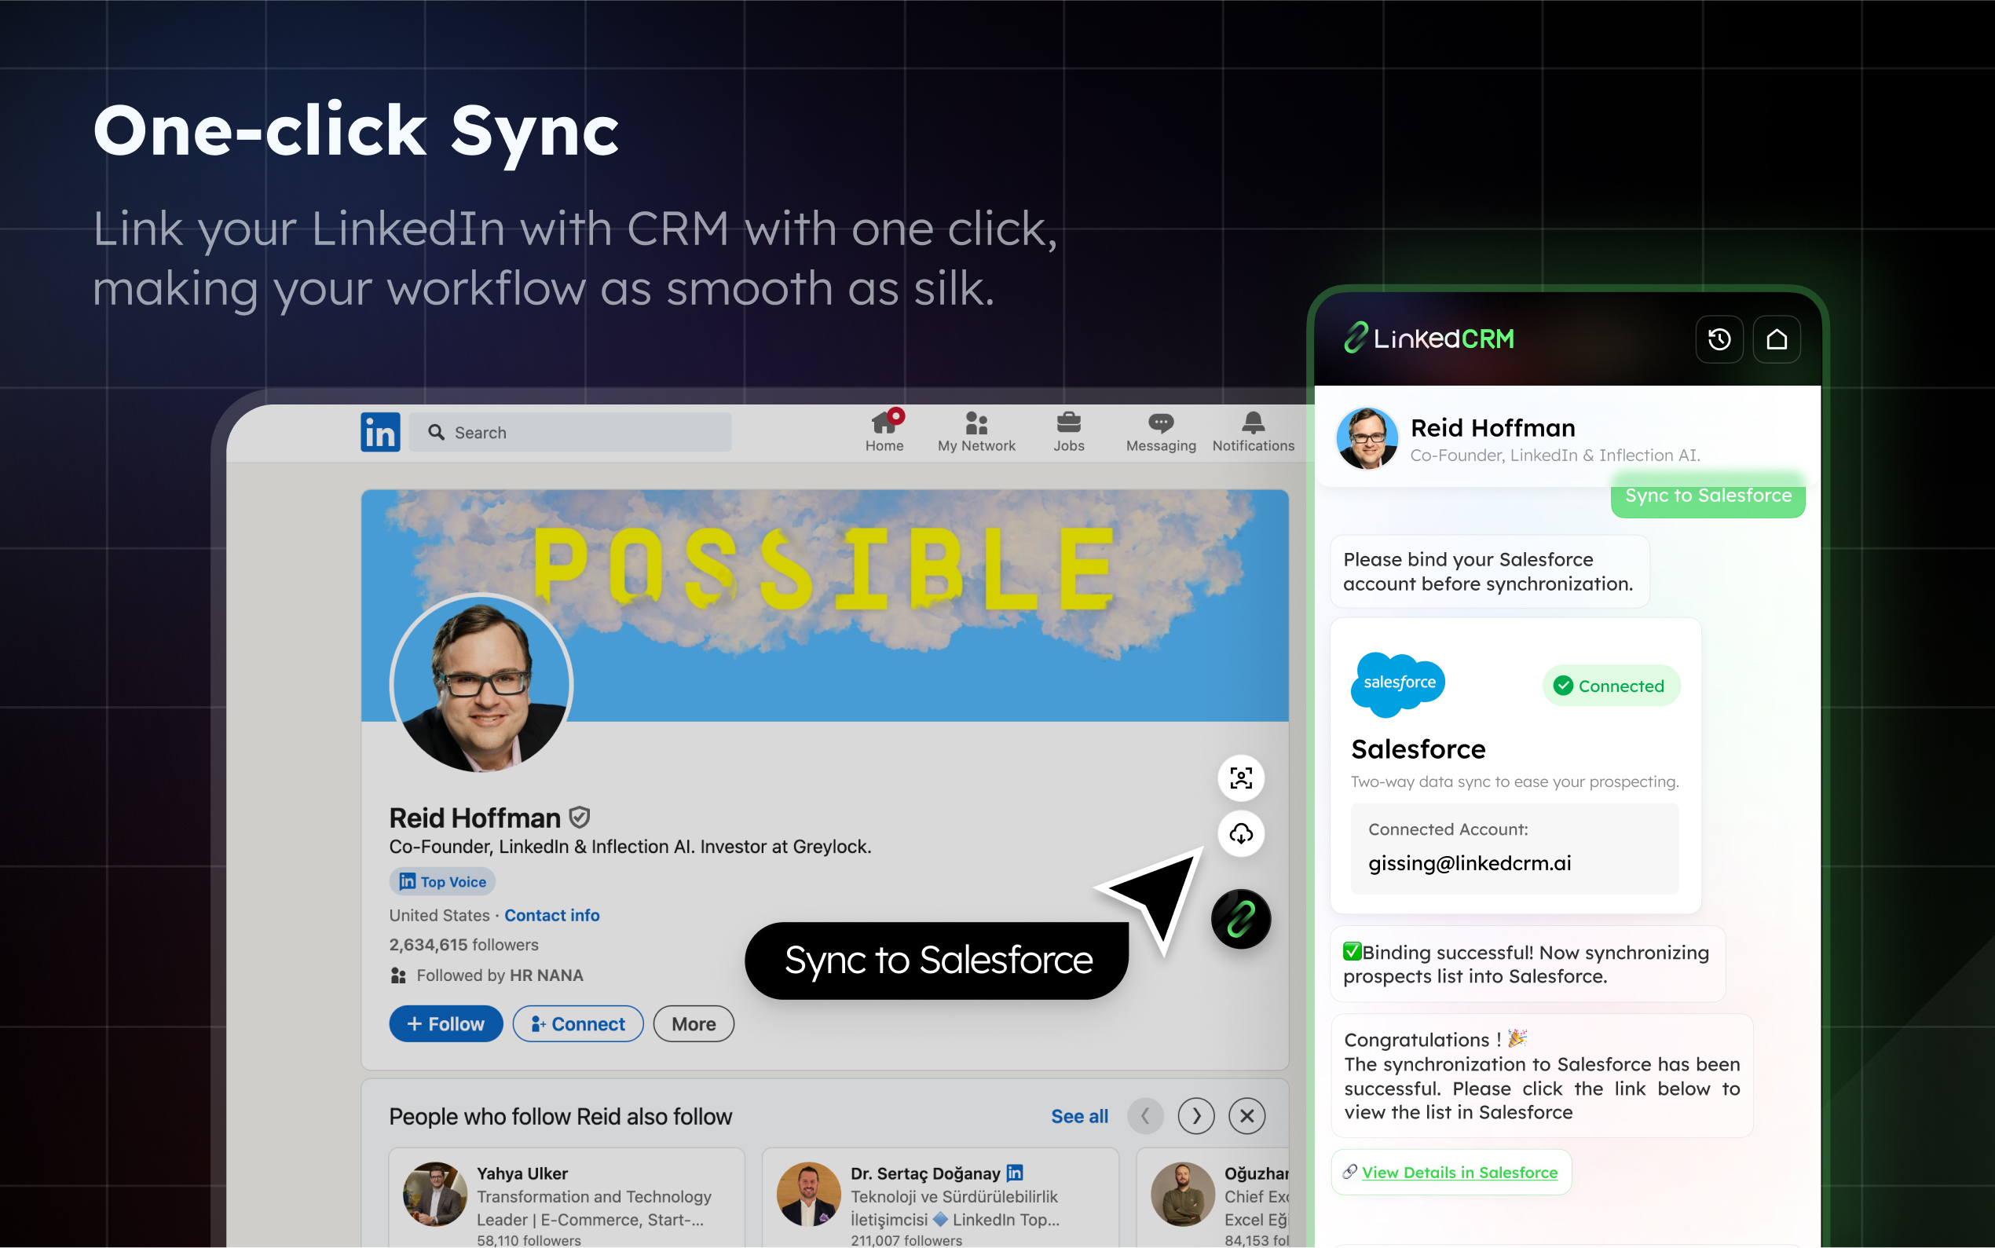
Task: Go to the LinkedCRM home icon
Action: pyautogui.click(x=1777, y=339)
